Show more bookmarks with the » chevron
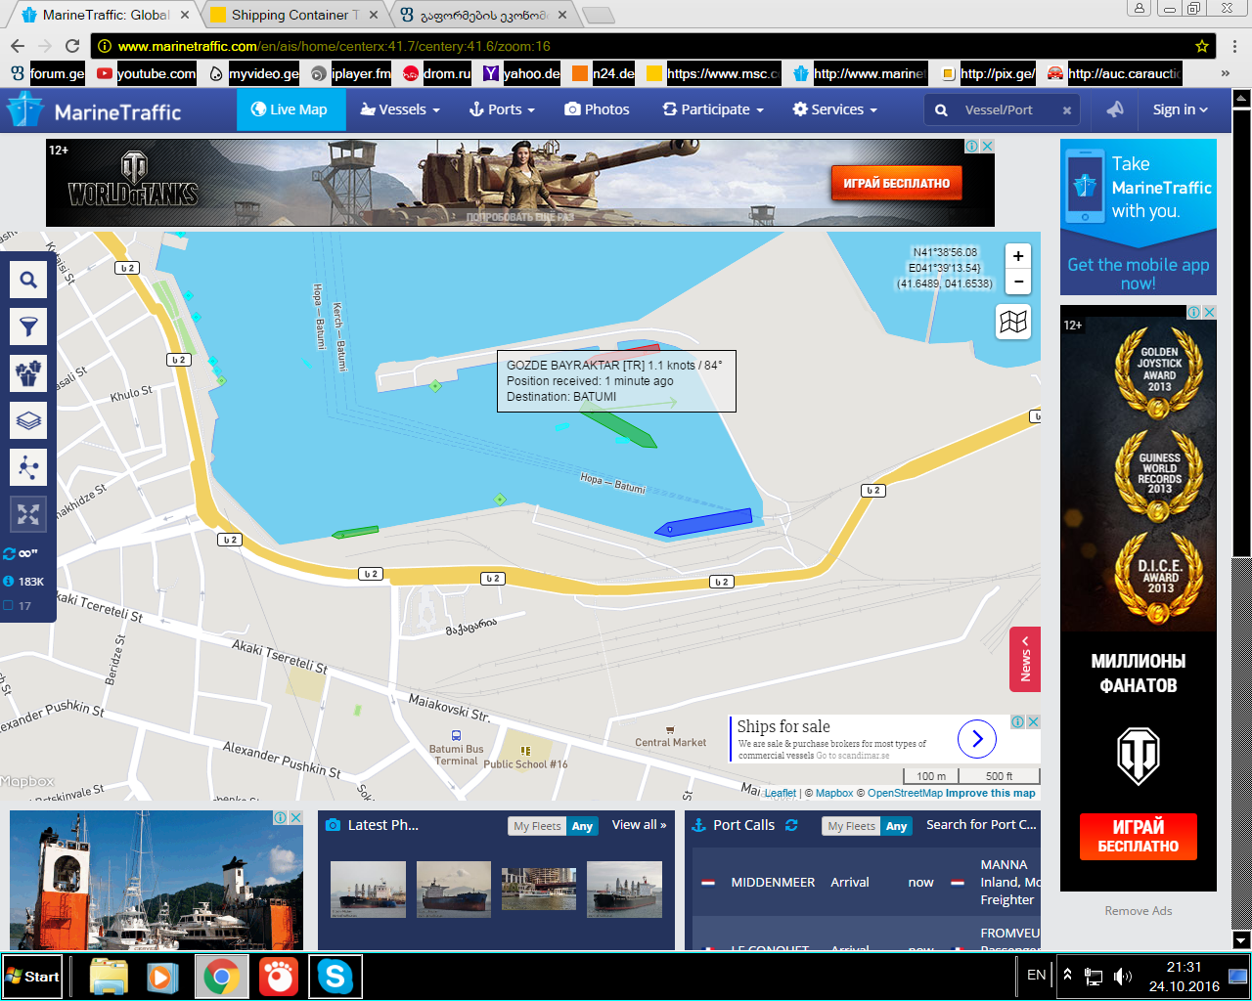This screenshot has height=1001, width=1252. [1226, 73]
